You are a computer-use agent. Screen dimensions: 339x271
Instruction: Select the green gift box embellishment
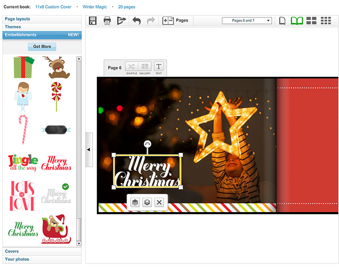[24, 67]
